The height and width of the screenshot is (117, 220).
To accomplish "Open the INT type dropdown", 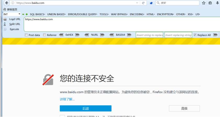I will coord(12,14).
